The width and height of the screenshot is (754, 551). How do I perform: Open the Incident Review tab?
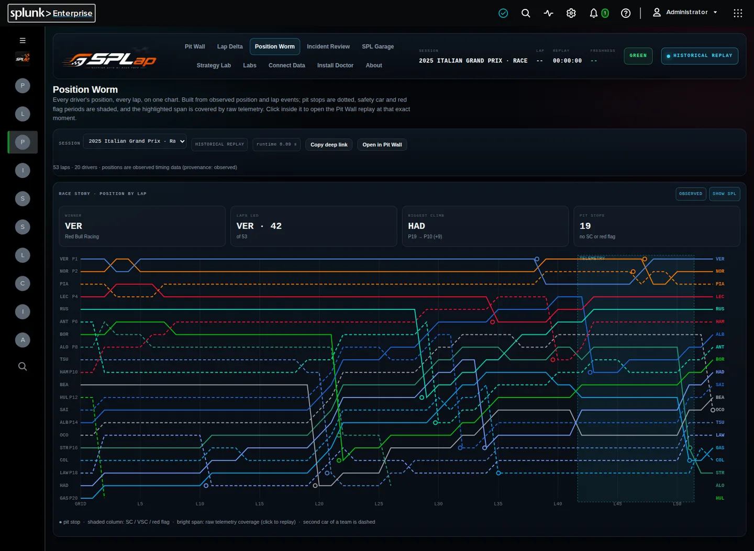[x=328, y=47]
